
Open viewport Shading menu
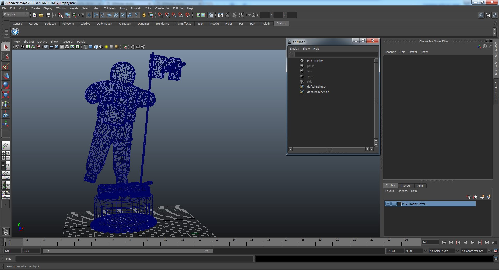pyautogui.click(x=29, y=42)
